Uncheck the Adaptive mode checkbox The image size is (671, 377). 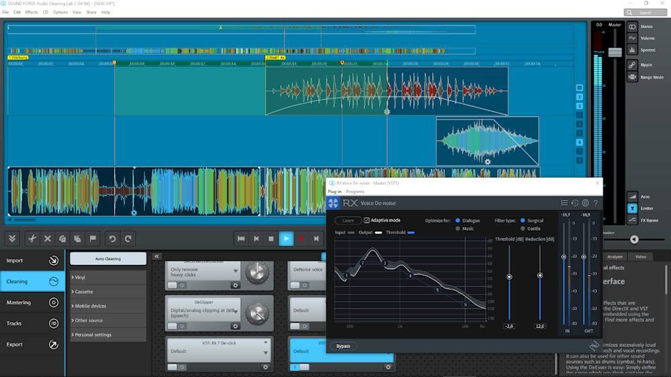click(x=367, y=220)
